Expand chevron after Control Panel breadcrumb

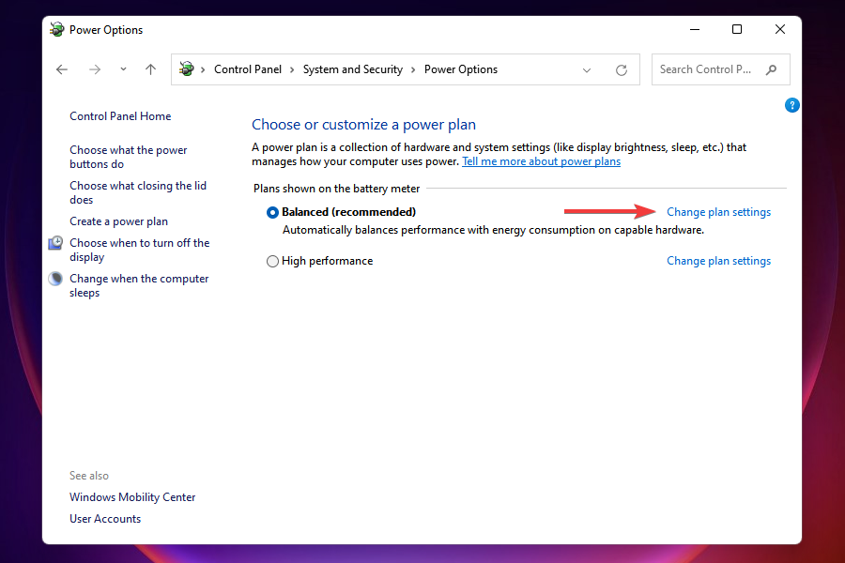point(292,70)
